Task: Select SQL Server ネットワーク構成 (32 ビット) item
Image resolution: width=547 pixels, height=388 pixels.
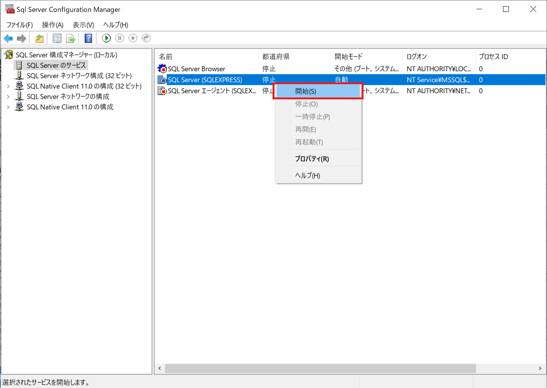Action: point(79,75)
